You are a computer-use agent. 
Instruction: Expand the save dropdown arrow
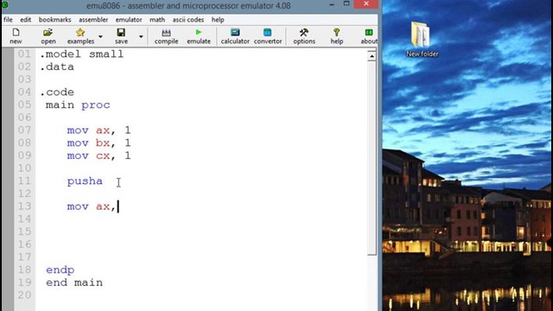(141, 36)
